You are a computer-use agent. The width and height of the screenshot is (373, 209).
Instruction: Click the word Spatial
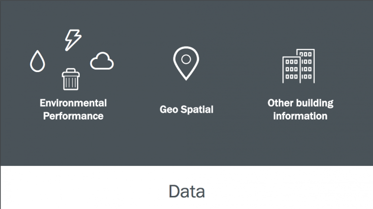(197, 109)
